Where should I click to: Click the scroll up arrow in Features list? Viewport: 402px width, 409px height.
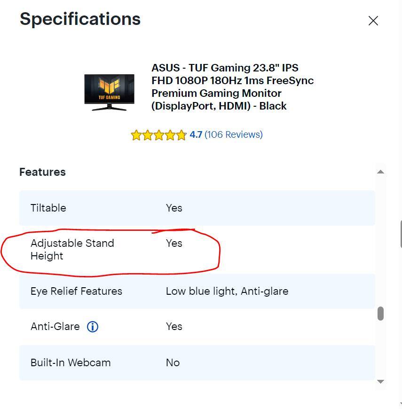pos(380,172)
